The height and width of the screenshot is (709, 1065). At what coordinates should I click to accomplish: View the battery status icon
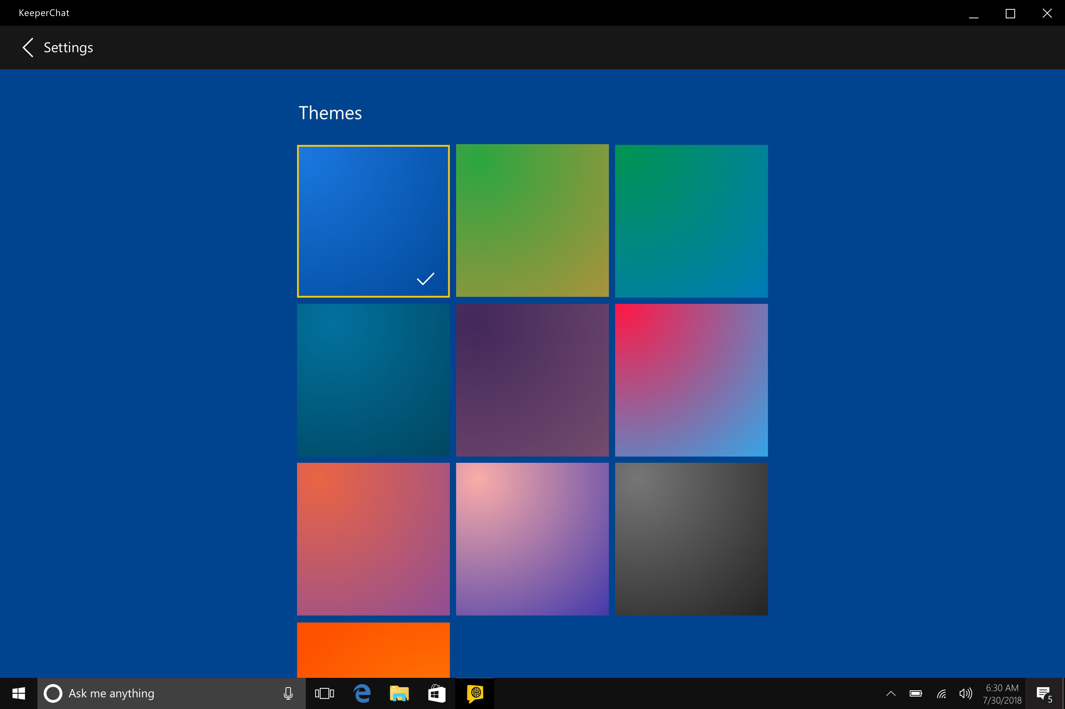tap(916, 693)
